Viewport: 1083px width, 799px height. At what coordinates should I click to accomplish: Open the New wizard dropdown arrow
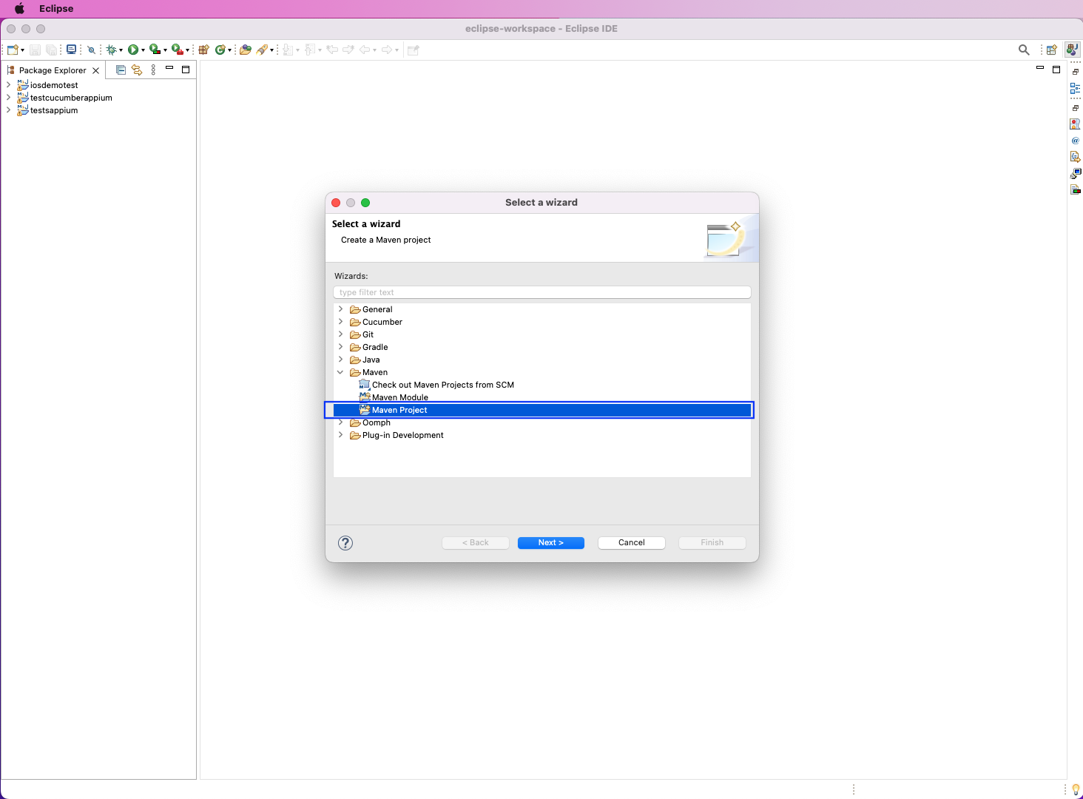point(22,50)
